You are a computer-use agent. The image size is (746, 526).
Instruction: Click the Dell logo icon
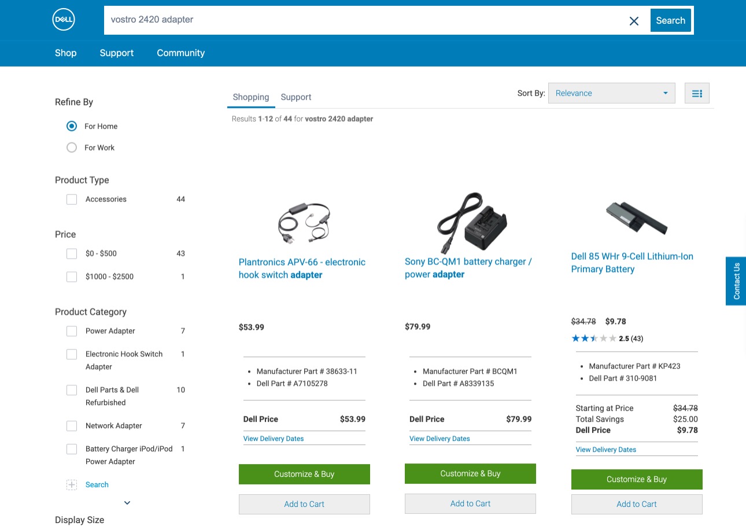pyautogui.click(x=64, y=20)
